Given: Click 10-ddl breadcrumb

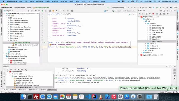Looking at the screenshot, I should pos(29,8).
